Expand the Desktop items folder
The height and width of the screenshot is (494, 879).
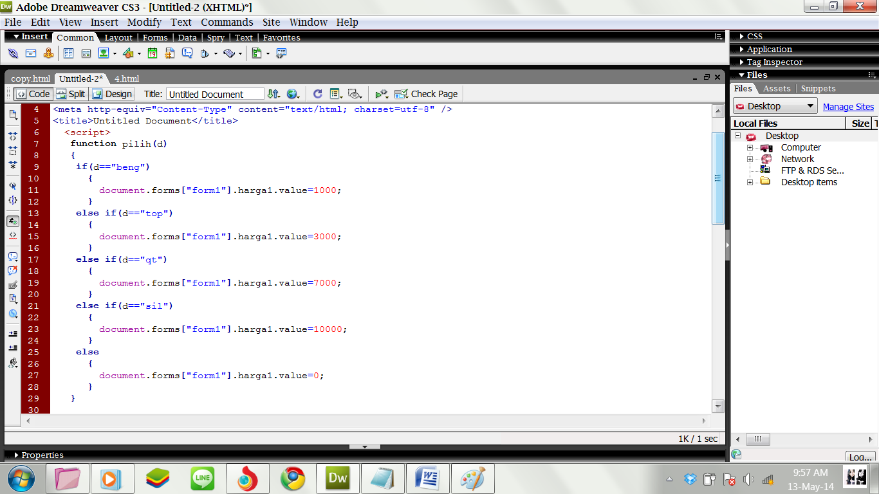pyautogui.click(x=750, y=182)
